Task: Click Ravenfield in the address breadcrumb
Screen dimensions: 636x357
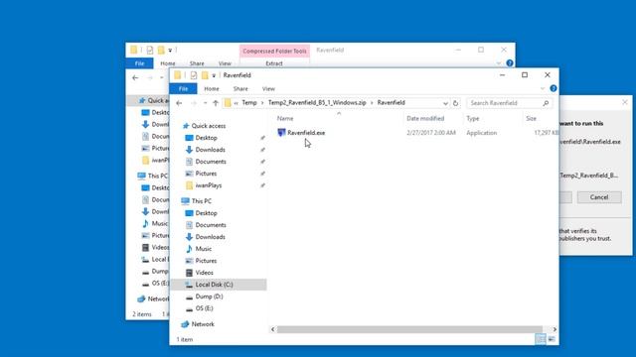Action: pyautogui.click(x=391, y=103)
